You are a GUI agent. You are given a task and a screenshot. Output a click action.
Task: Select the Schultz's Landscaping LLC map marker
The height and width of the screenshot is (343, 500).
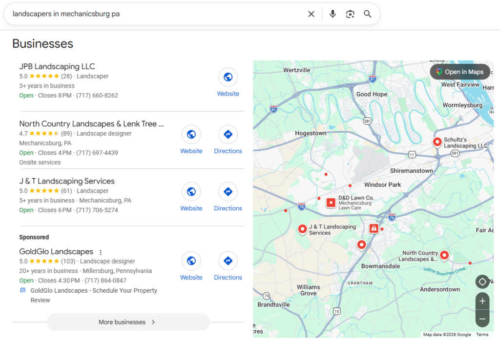tap(437, 142)
